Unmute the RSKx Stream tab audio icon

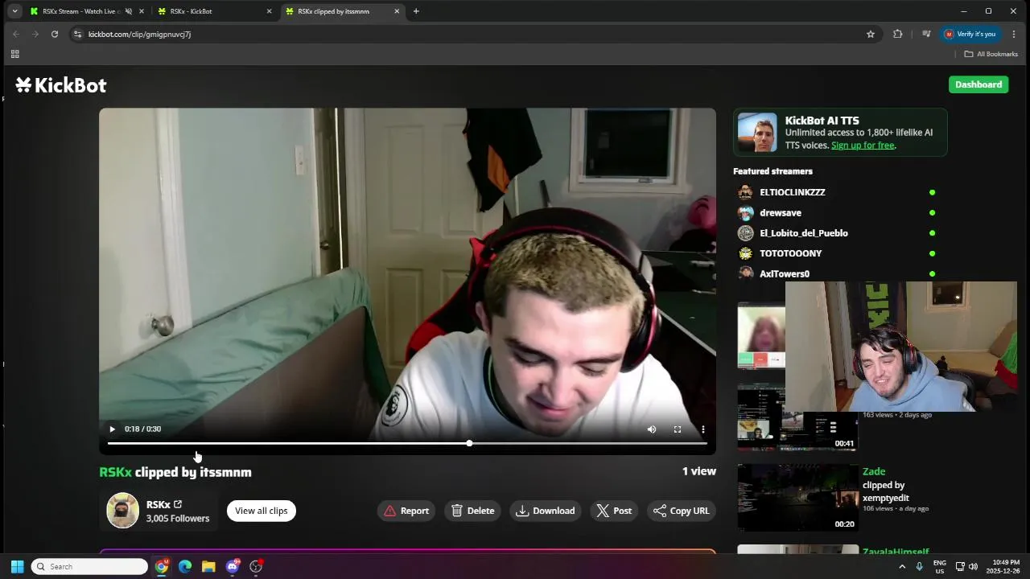point(129,11)
